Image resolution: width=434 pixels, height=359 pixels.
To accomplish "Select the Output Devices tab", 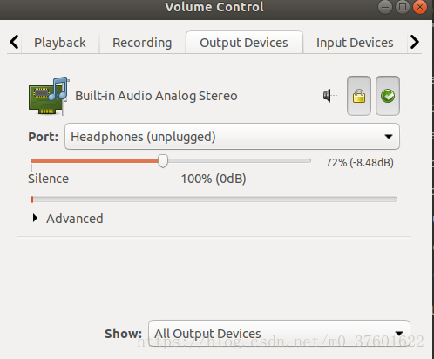I will tap(244, 43).
